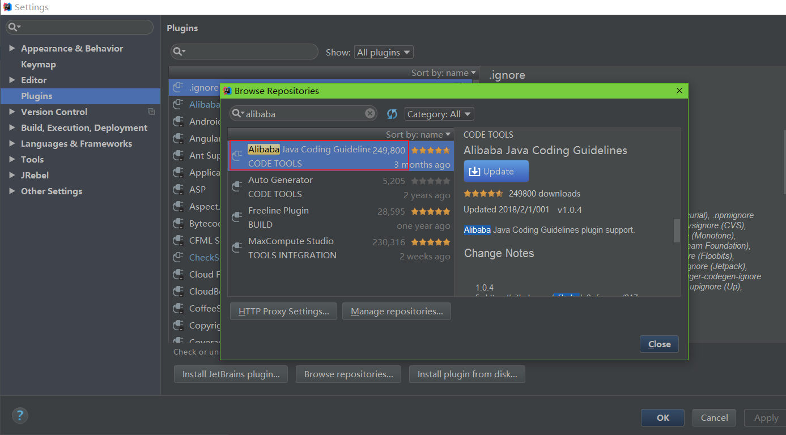
Task: Open the Category: All dropdown
Action: coord(439,114)
